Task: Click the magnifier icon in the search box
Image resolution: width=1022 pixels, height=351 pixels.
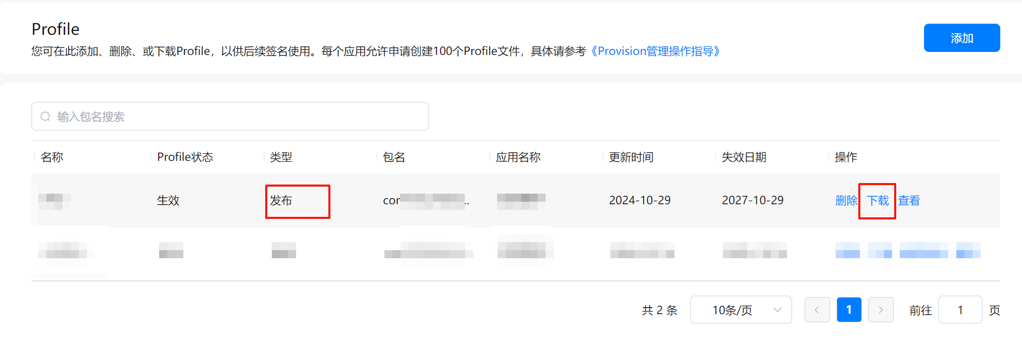Action: [45, 116]
